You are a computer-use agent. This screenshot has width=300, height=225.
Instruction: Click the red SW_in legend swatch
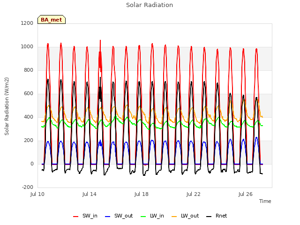(x=76, y=217)
